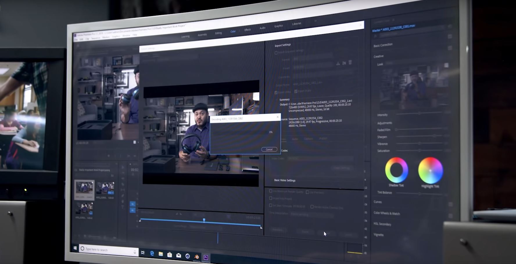Toggle Render Alpha Channel Only checkbox
The image size is (516, 264).
[312, 207]
